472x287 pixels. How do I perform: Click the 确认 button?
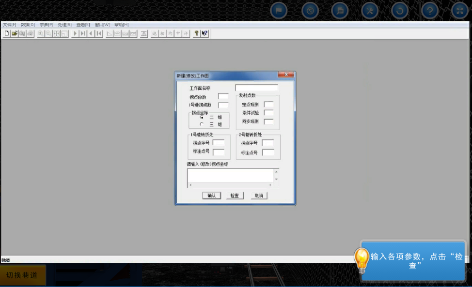[212, 196]
